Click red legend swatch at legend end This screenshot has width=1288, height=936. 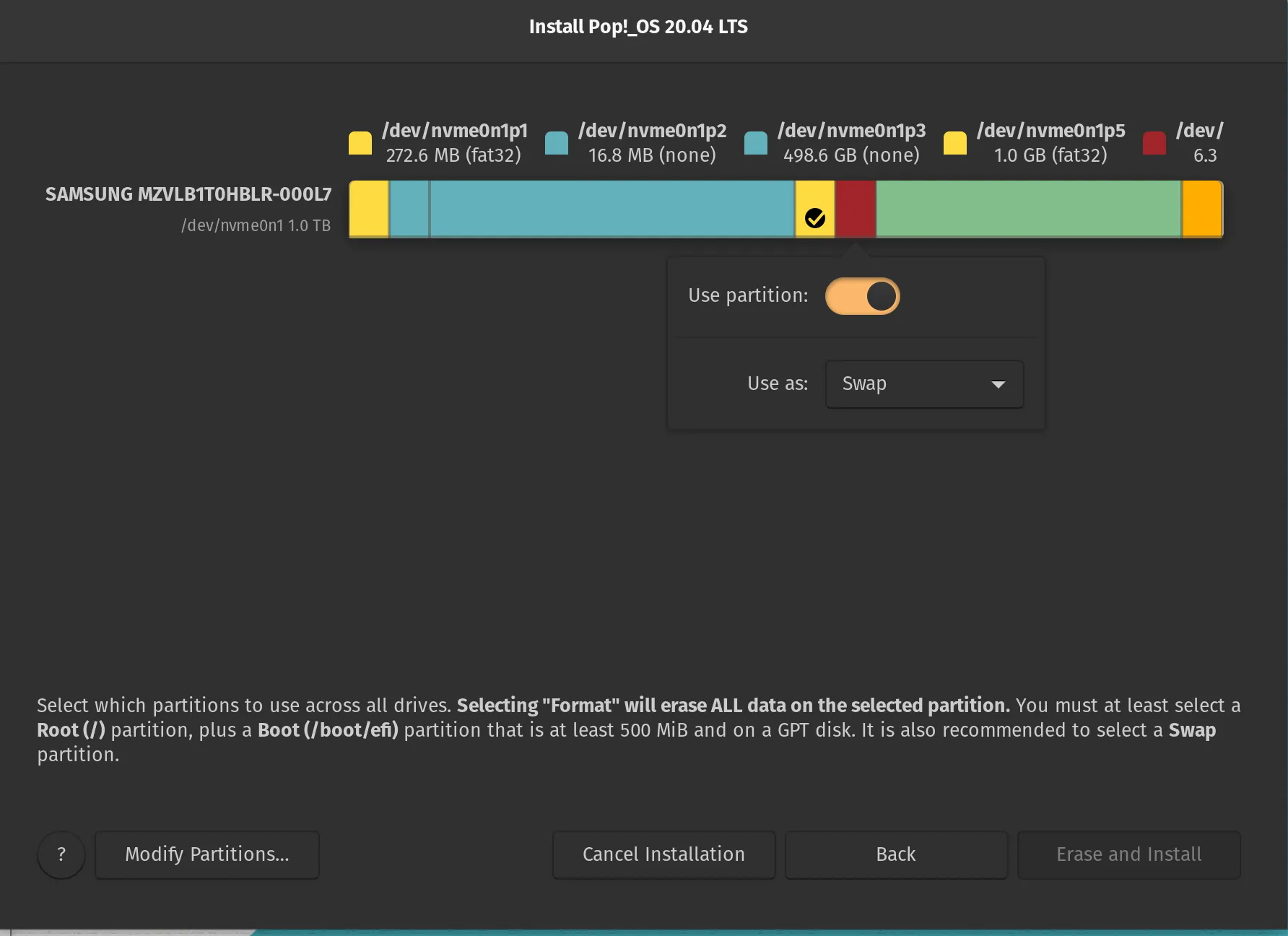coord(1154,143)
